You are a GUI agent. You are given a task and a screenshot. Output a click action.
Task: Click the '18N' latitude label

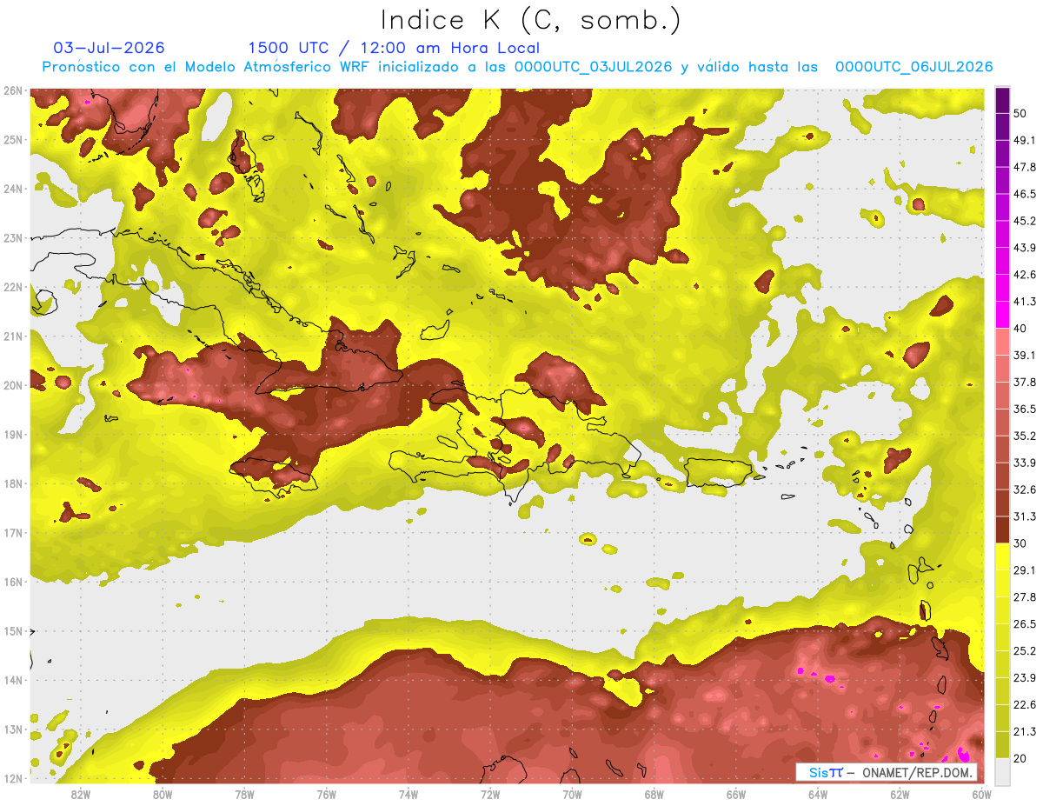[12, 483]
